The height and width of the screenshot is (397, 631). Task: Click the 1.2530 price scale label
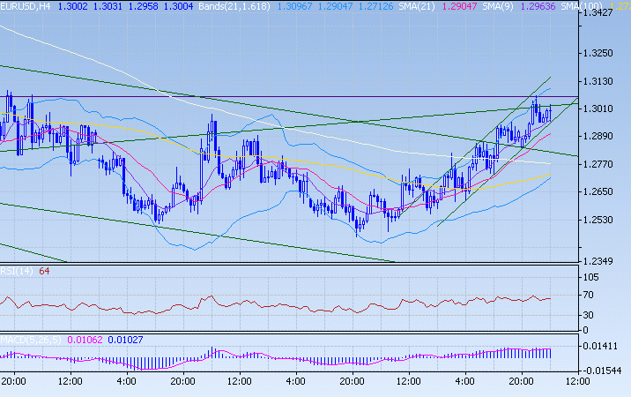(603, 220)
